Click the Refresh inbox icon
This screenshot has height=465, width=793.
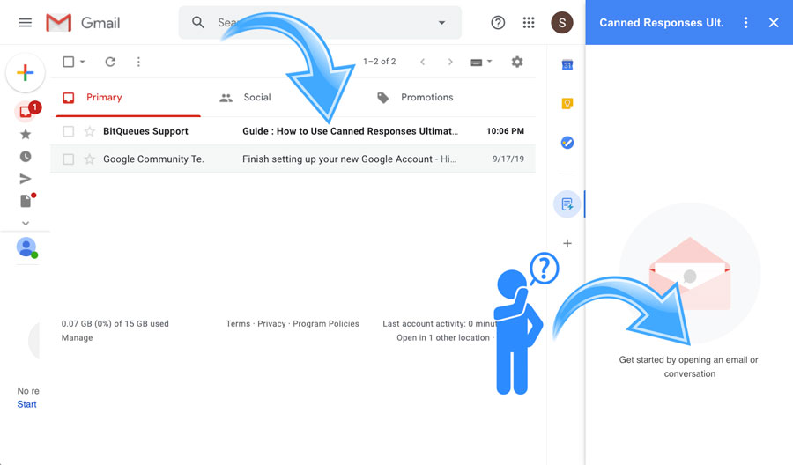tap(110, 62)
